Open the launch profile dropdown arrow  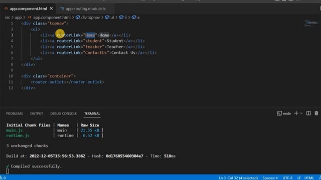(301, 113)
